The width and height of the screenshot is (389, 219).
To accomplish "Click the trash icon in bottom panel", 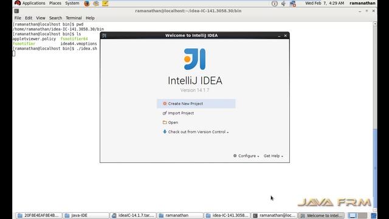I will 374,215.
